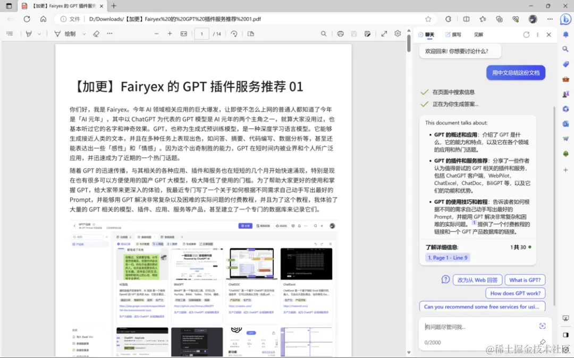Open browser settings and more menu
Image resolution: width=574 pixels, height=358 pixels.
tap(550, 19)
